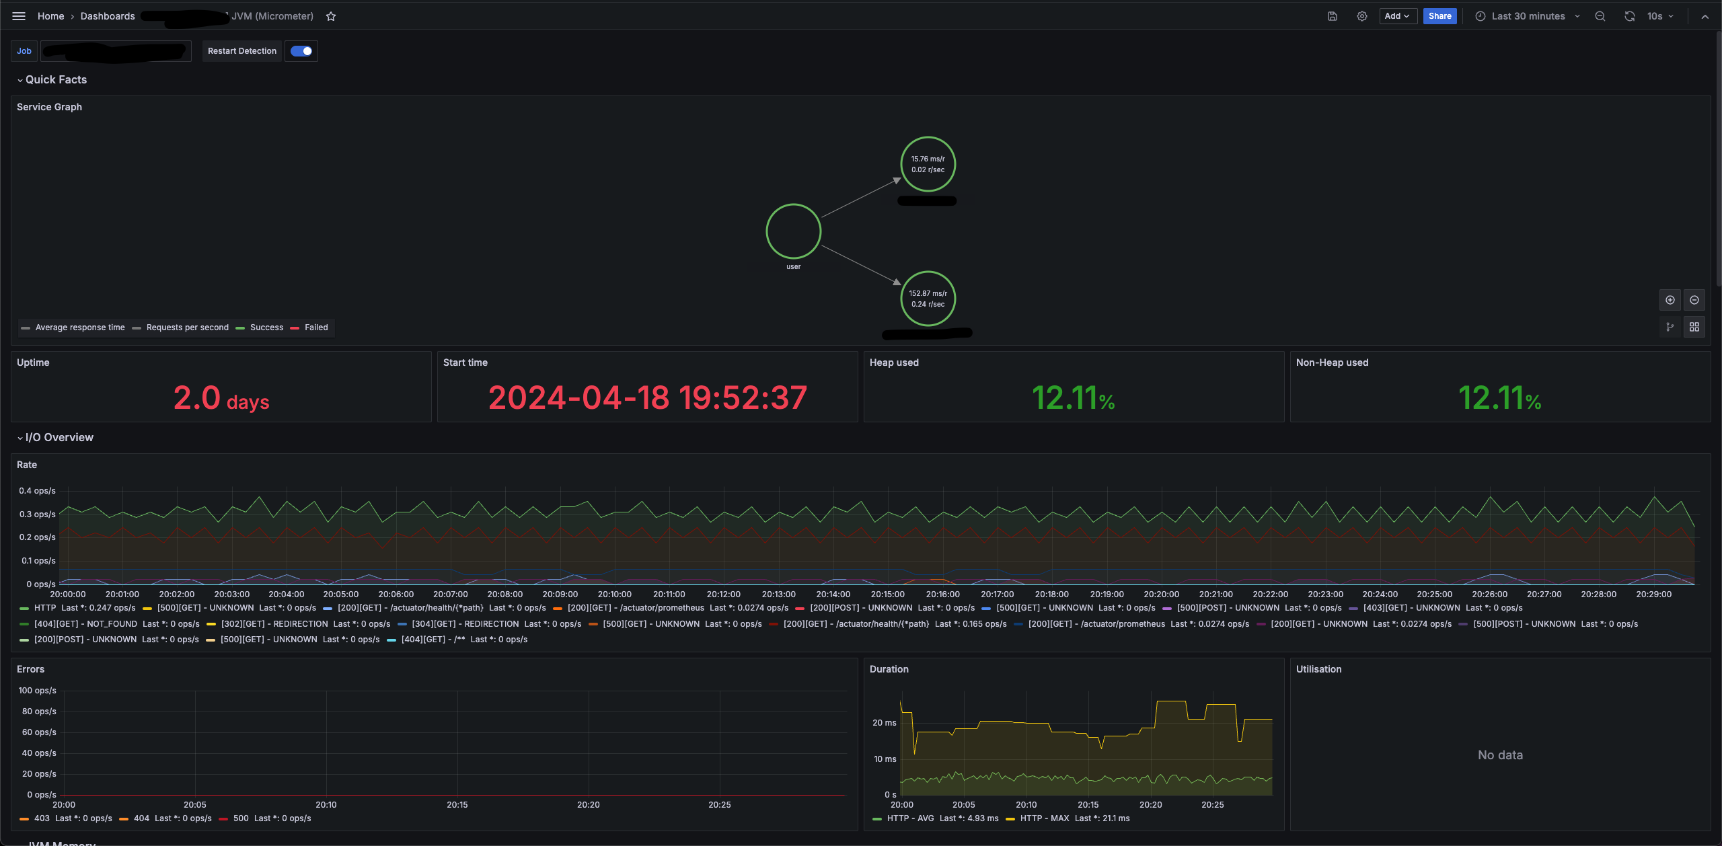
Task: Click the refresh dashboard icon
Action: pos(1629,16)
